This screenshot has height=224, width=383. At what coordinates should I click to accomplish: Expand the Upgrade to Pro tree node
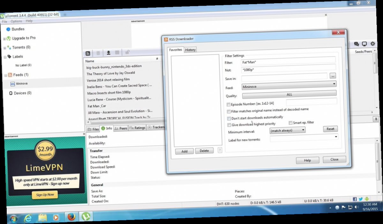click(4, 39)
